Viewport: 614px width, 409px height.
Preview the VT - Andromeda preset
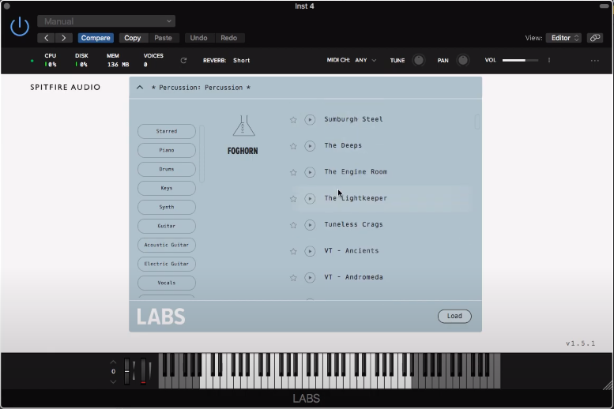coord(310,278)
